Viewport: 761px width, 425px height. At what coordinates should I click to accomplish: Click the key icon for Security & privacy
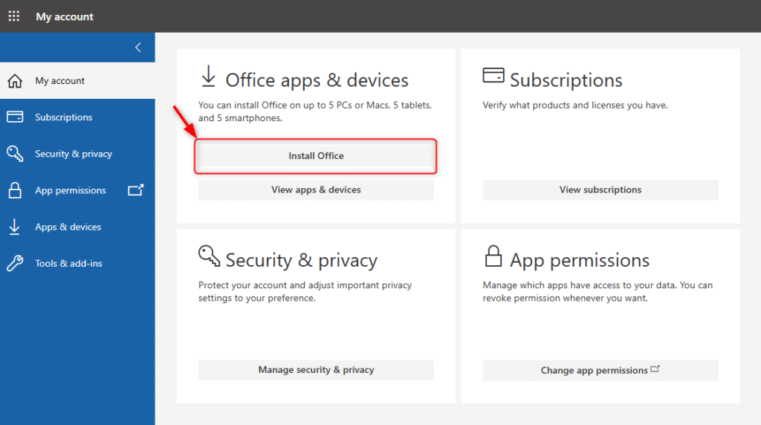click(x=15, y=154)
